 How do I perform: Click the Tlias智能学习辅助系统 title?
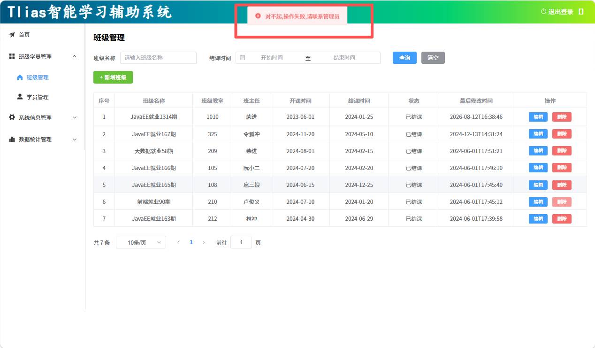pos(90,12)
